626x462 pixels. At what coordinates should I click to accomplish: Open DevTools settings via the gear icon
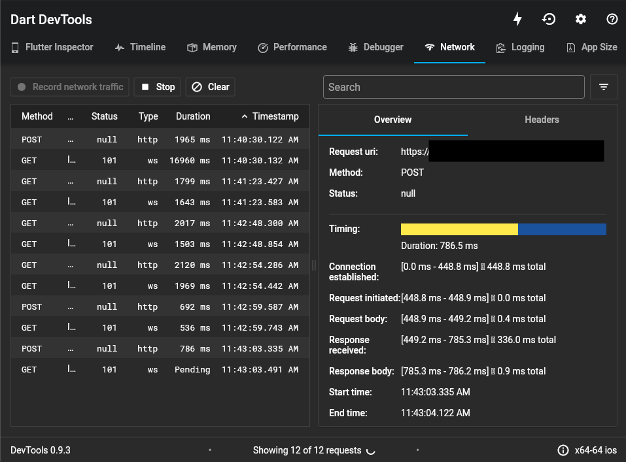pos(580,19)
